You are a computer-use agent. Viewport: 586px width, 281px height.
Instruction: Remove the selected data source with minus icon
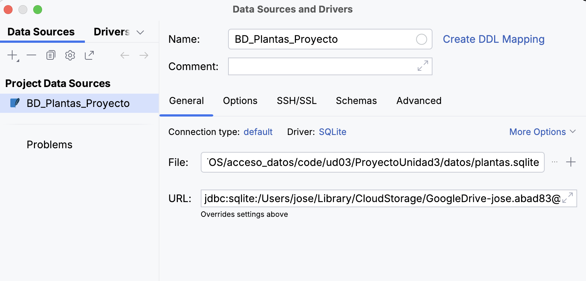[32, 55]
